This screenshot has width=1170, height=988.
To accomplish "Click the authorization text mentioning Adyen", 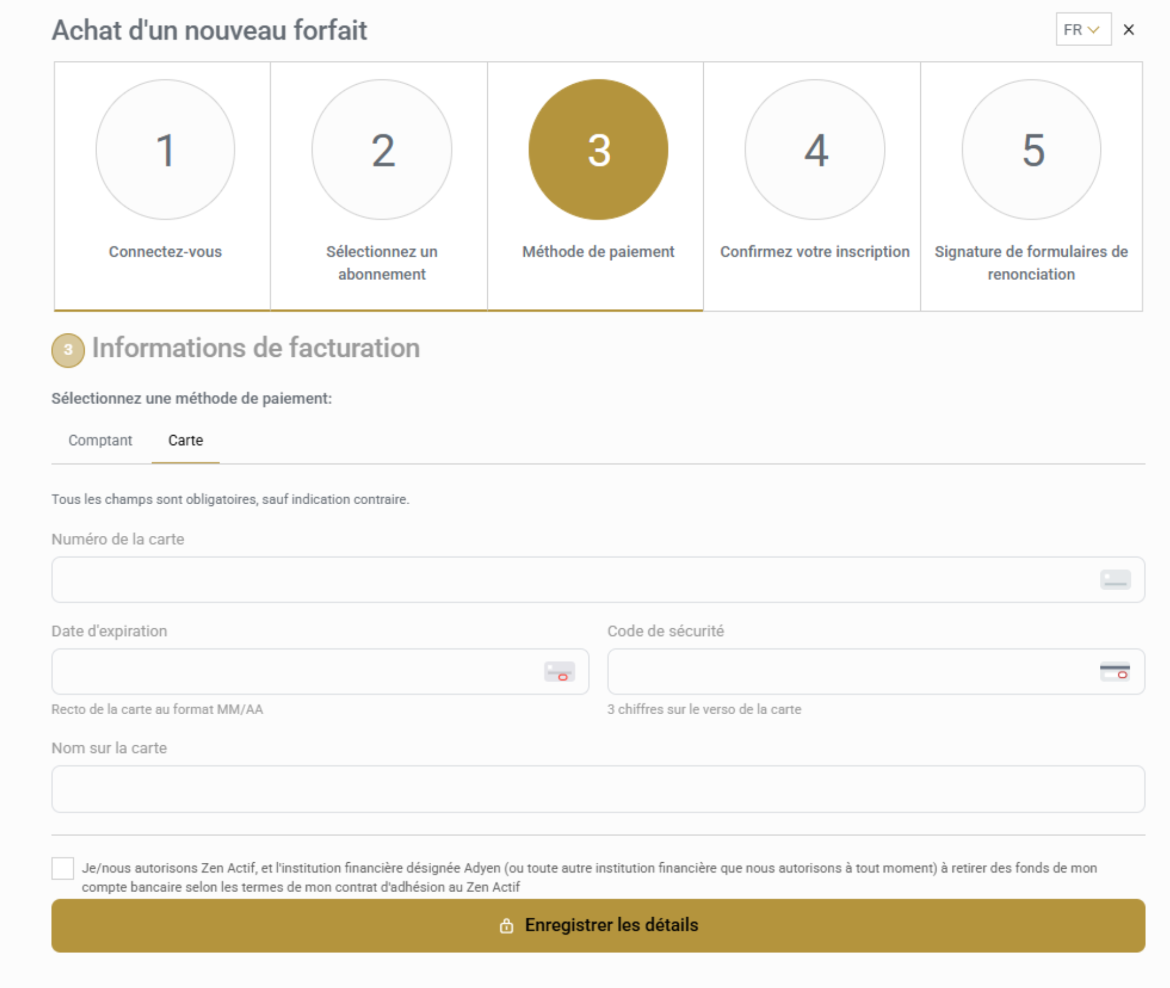I will [589, 877].
